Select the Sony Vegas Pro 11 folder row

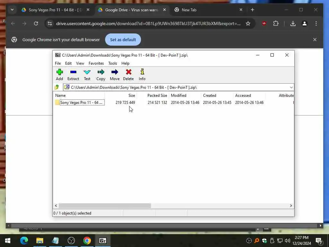[x=82, y=103]
